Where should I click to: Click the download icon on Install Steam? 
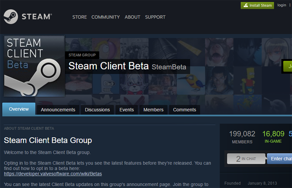246,5
